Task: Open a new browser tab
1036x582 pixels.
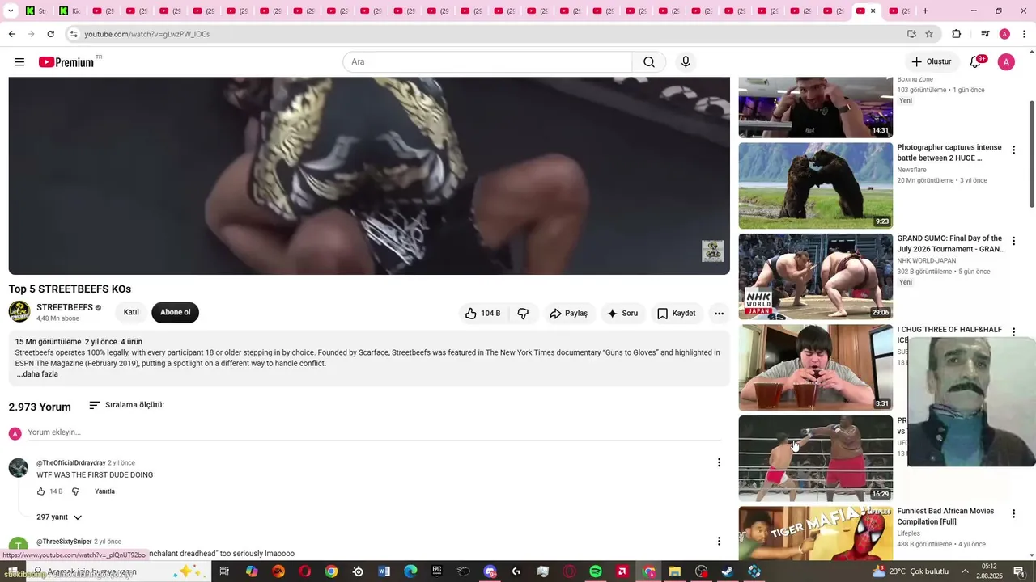Action: 925,11
